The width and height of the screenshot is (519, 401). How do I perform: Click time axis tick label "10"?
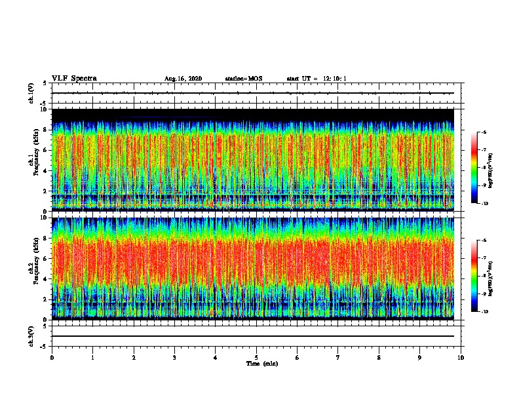point(461,357)
